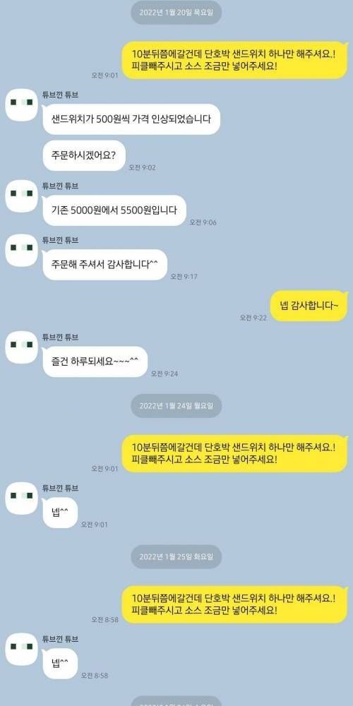Tap avatar beside 넵^^ reply on January 25
This screenshot has width=353, height=706.
point(21,650)
